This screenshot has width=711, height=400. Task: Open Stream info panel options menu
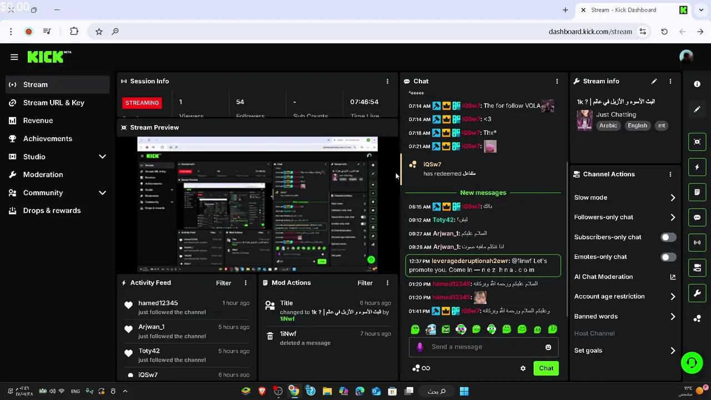670,81
